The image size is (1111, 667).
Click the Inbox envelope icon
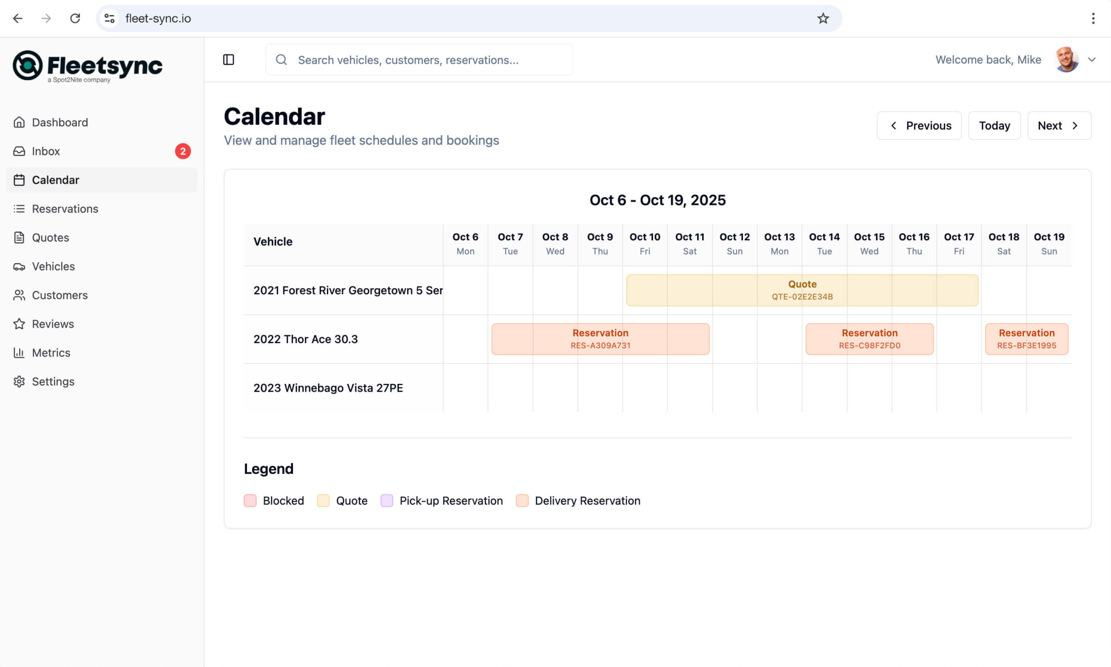coord(19,151)
